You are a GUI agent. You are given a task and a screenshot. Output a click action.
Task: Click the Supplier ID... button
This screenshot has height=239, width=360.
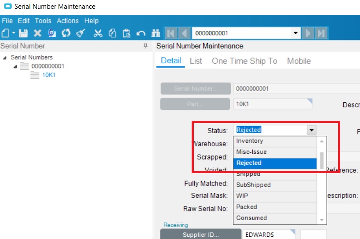click(201, 235)
